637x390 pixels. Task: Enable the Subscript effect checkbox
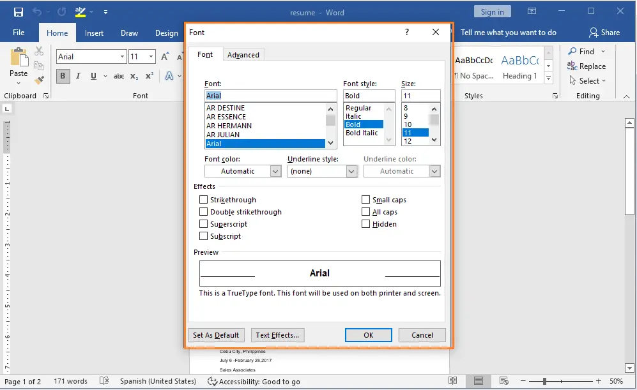click(x=203, y=236)
